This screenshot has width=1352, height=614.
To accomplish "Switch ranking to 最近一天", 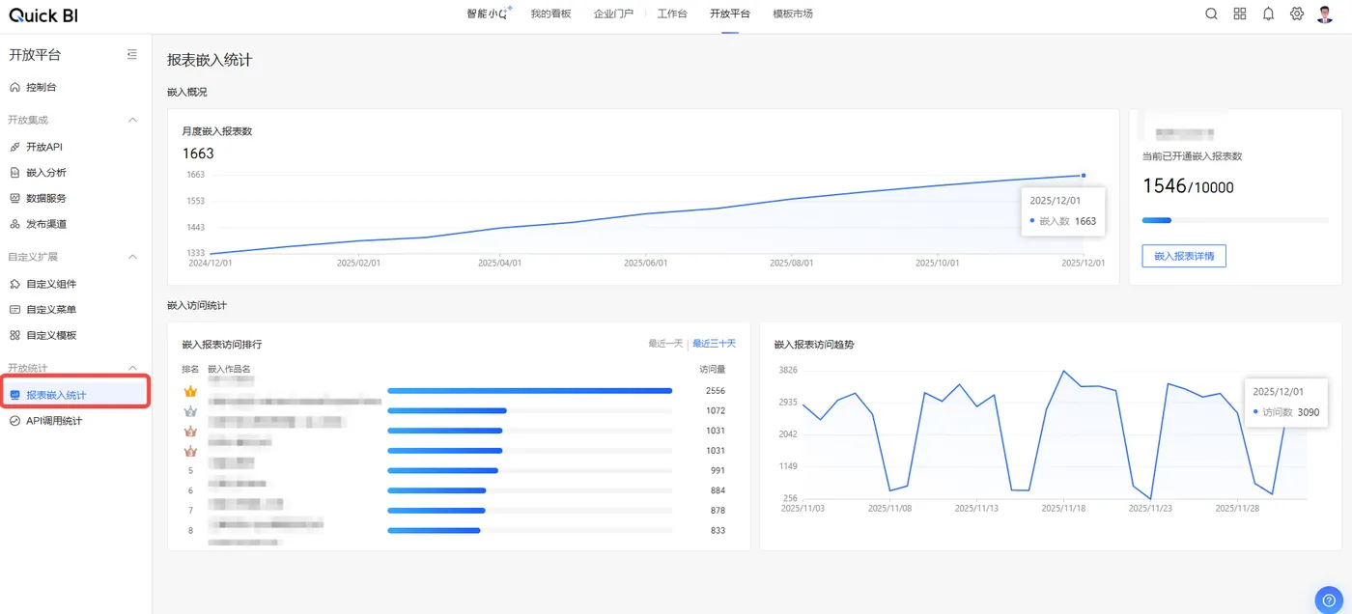I will (x=665, y=344).
